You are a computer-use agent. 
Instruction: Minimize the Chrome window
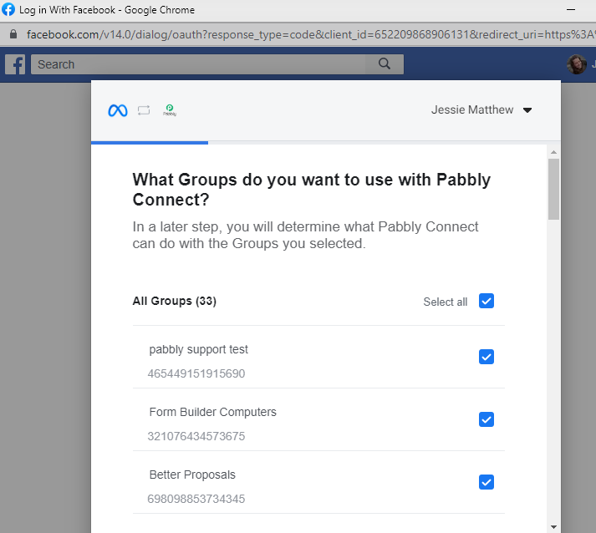571,9
